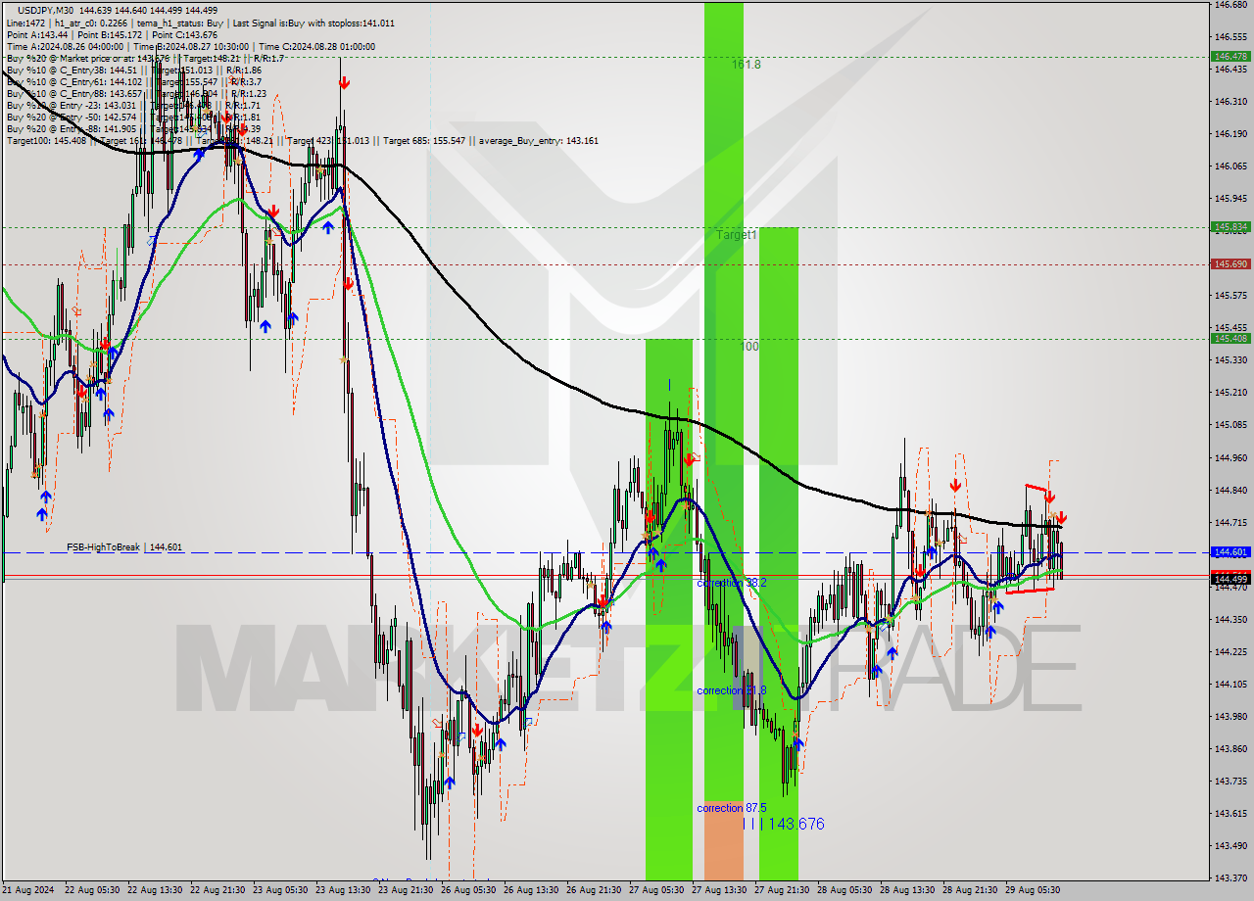This screenshot has height=901, width=1254.
Task: Click the 146.065 price axis label
Action: click(1230, 166)
